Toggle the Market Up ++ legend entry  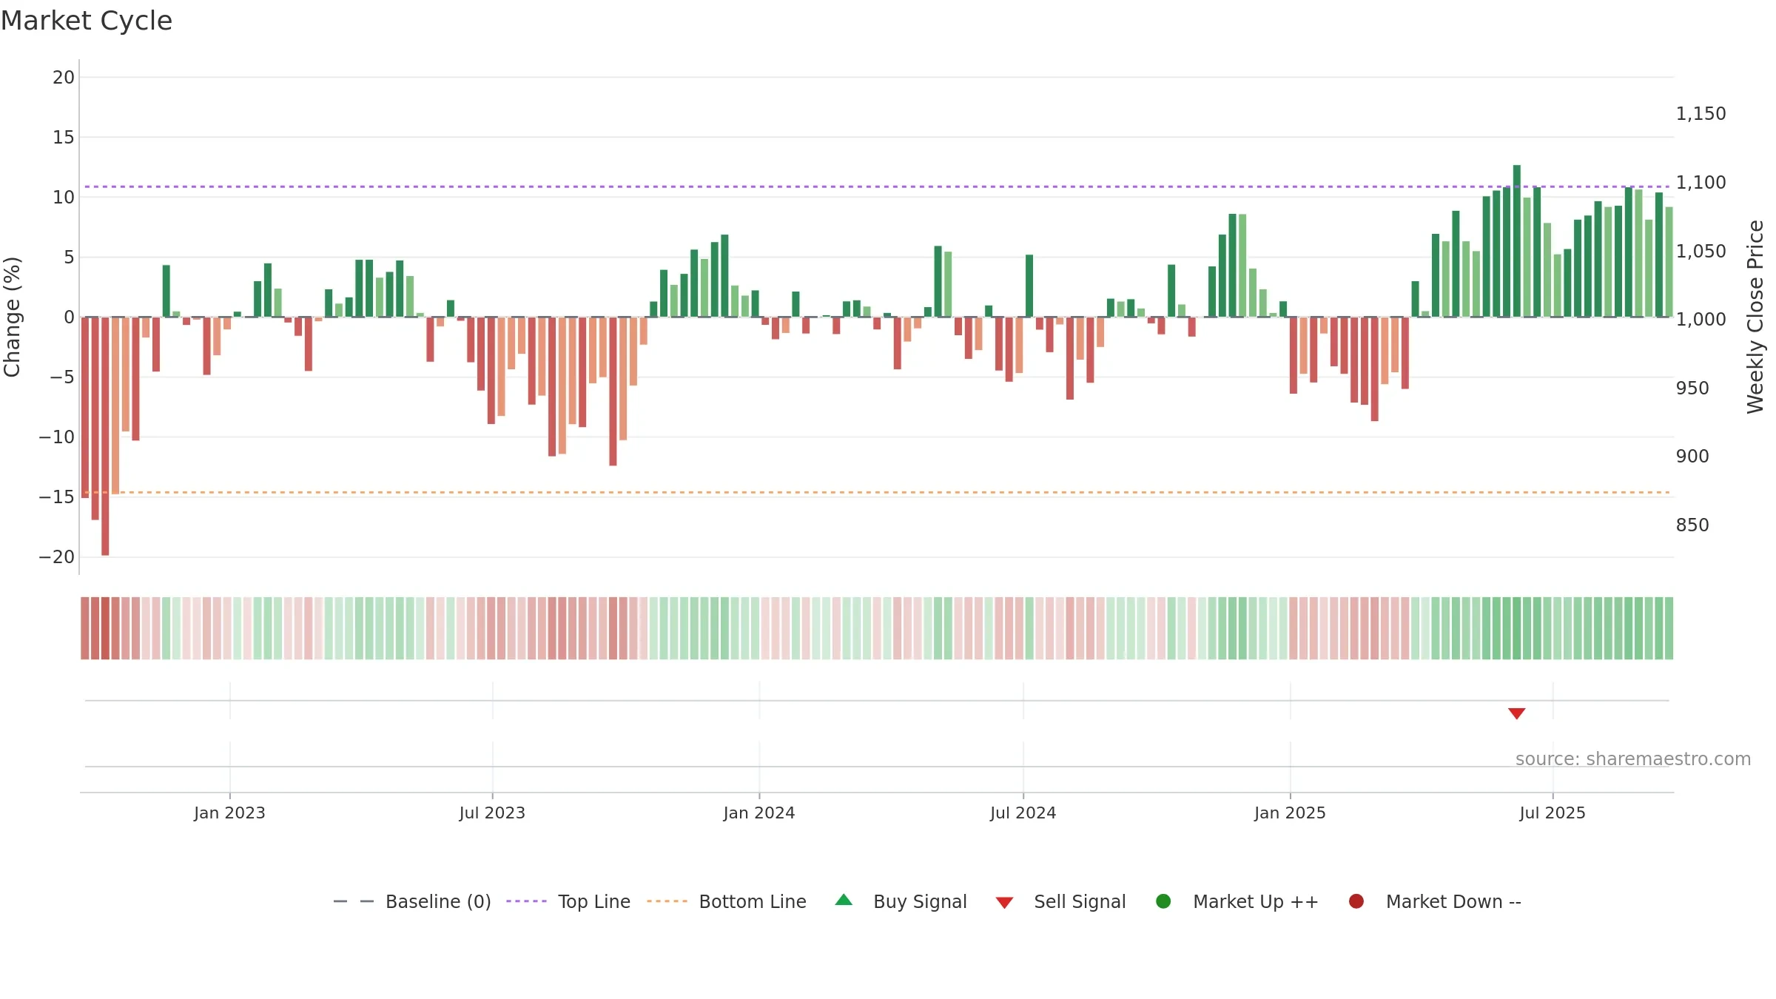(x=1237, y=901)
